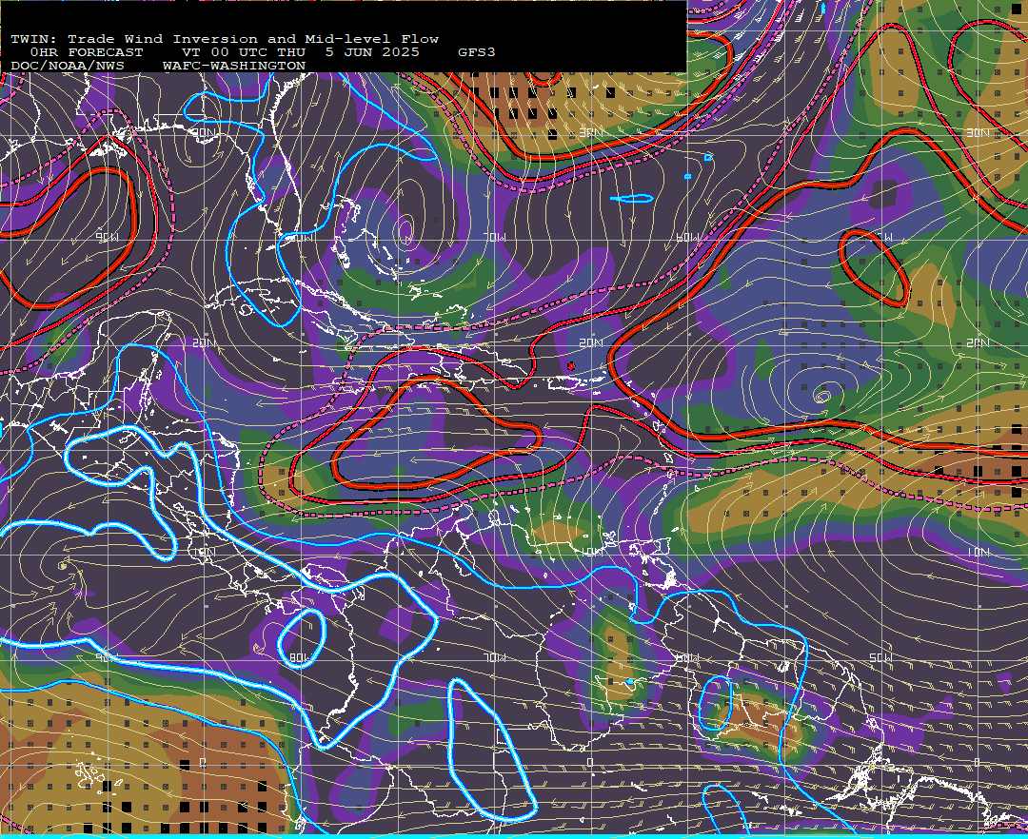Screen dimensions: 1028x839
Task: Click the southern '70W' longitude label
Action: (x=495, y=657)
